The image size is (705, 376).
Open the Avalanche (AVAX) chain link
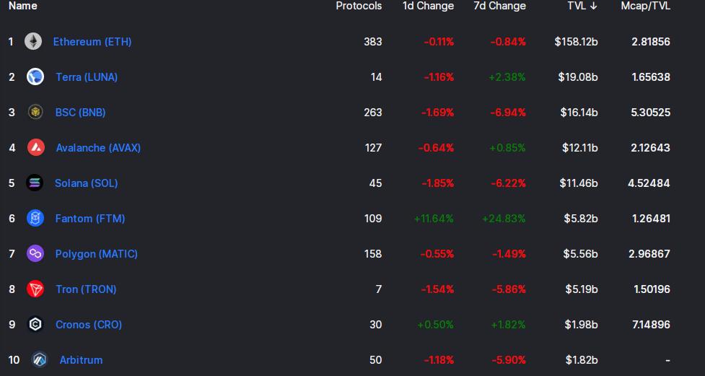(98, 148)
